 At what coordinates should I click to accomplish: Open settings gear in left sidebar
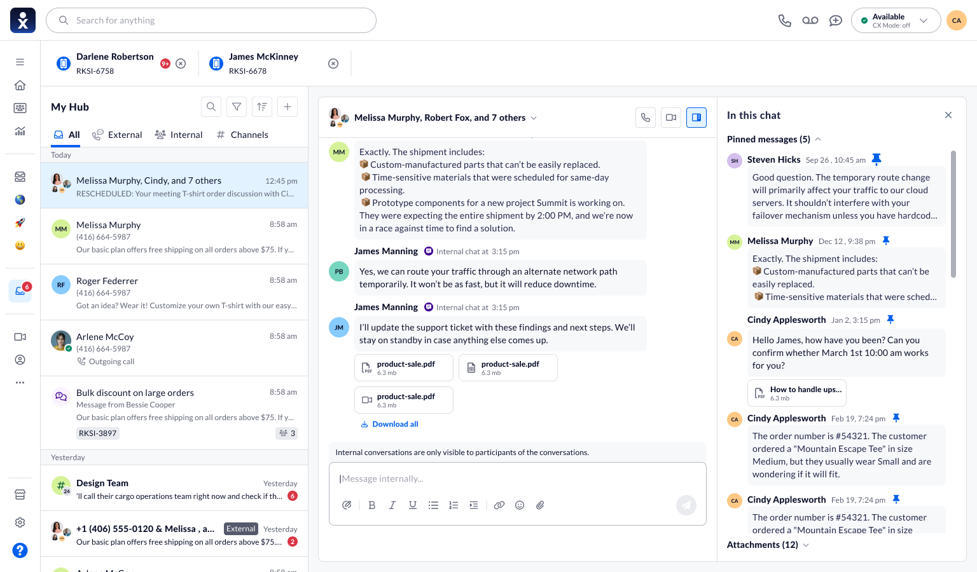[x=20, y=522]
